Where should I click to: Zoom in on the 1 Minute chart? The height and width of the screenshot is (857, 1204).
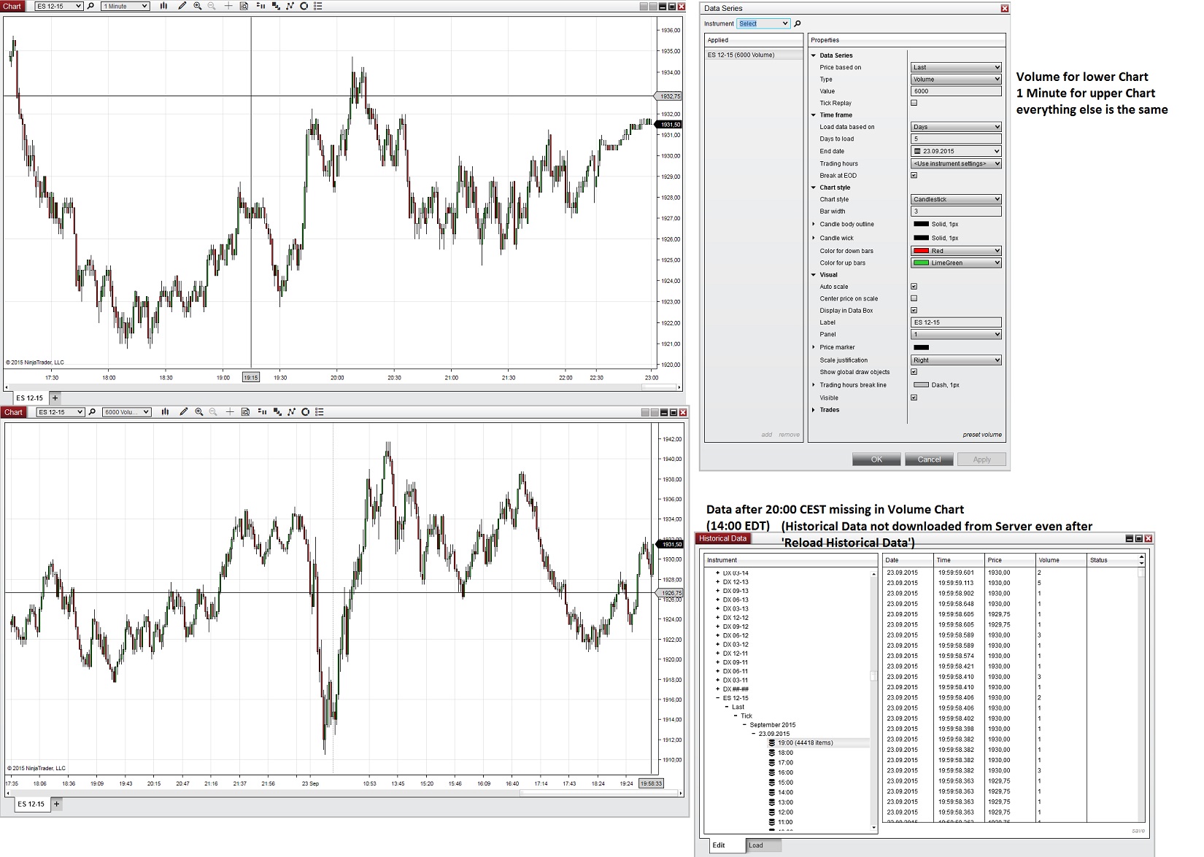click(197, 6)
